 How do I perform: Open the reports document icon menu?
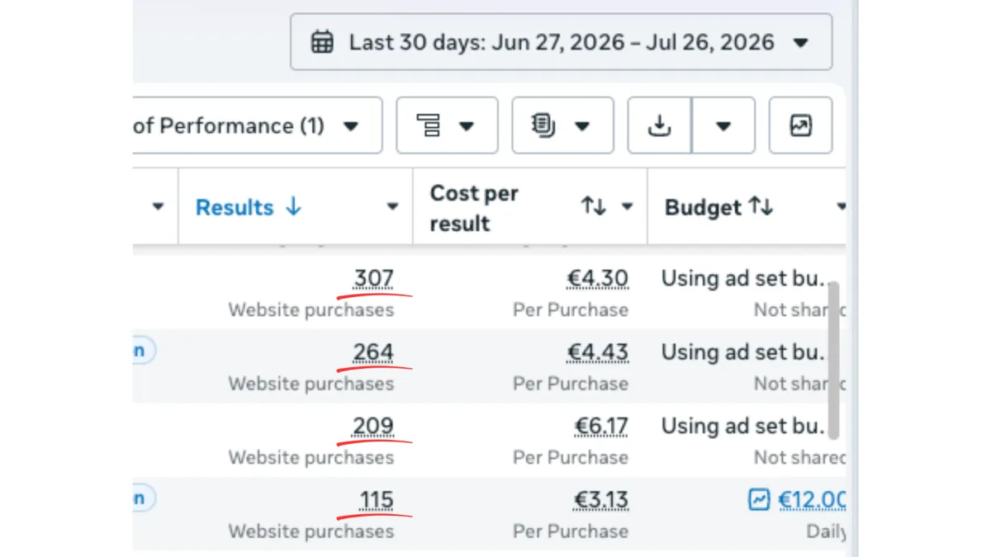pos(562,125)
